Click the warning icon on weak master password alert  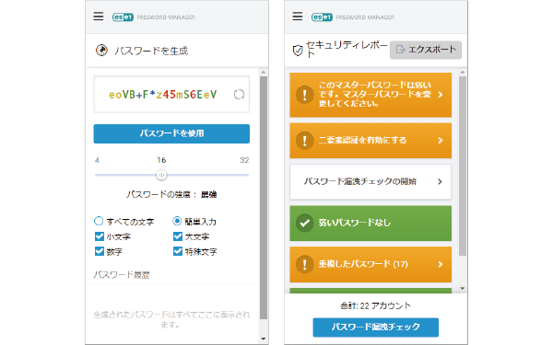pos(304,95)
